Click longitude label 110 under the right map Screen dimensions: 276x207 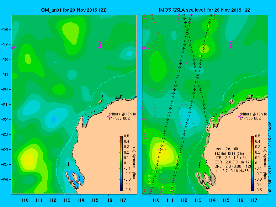tap(156, 200)
